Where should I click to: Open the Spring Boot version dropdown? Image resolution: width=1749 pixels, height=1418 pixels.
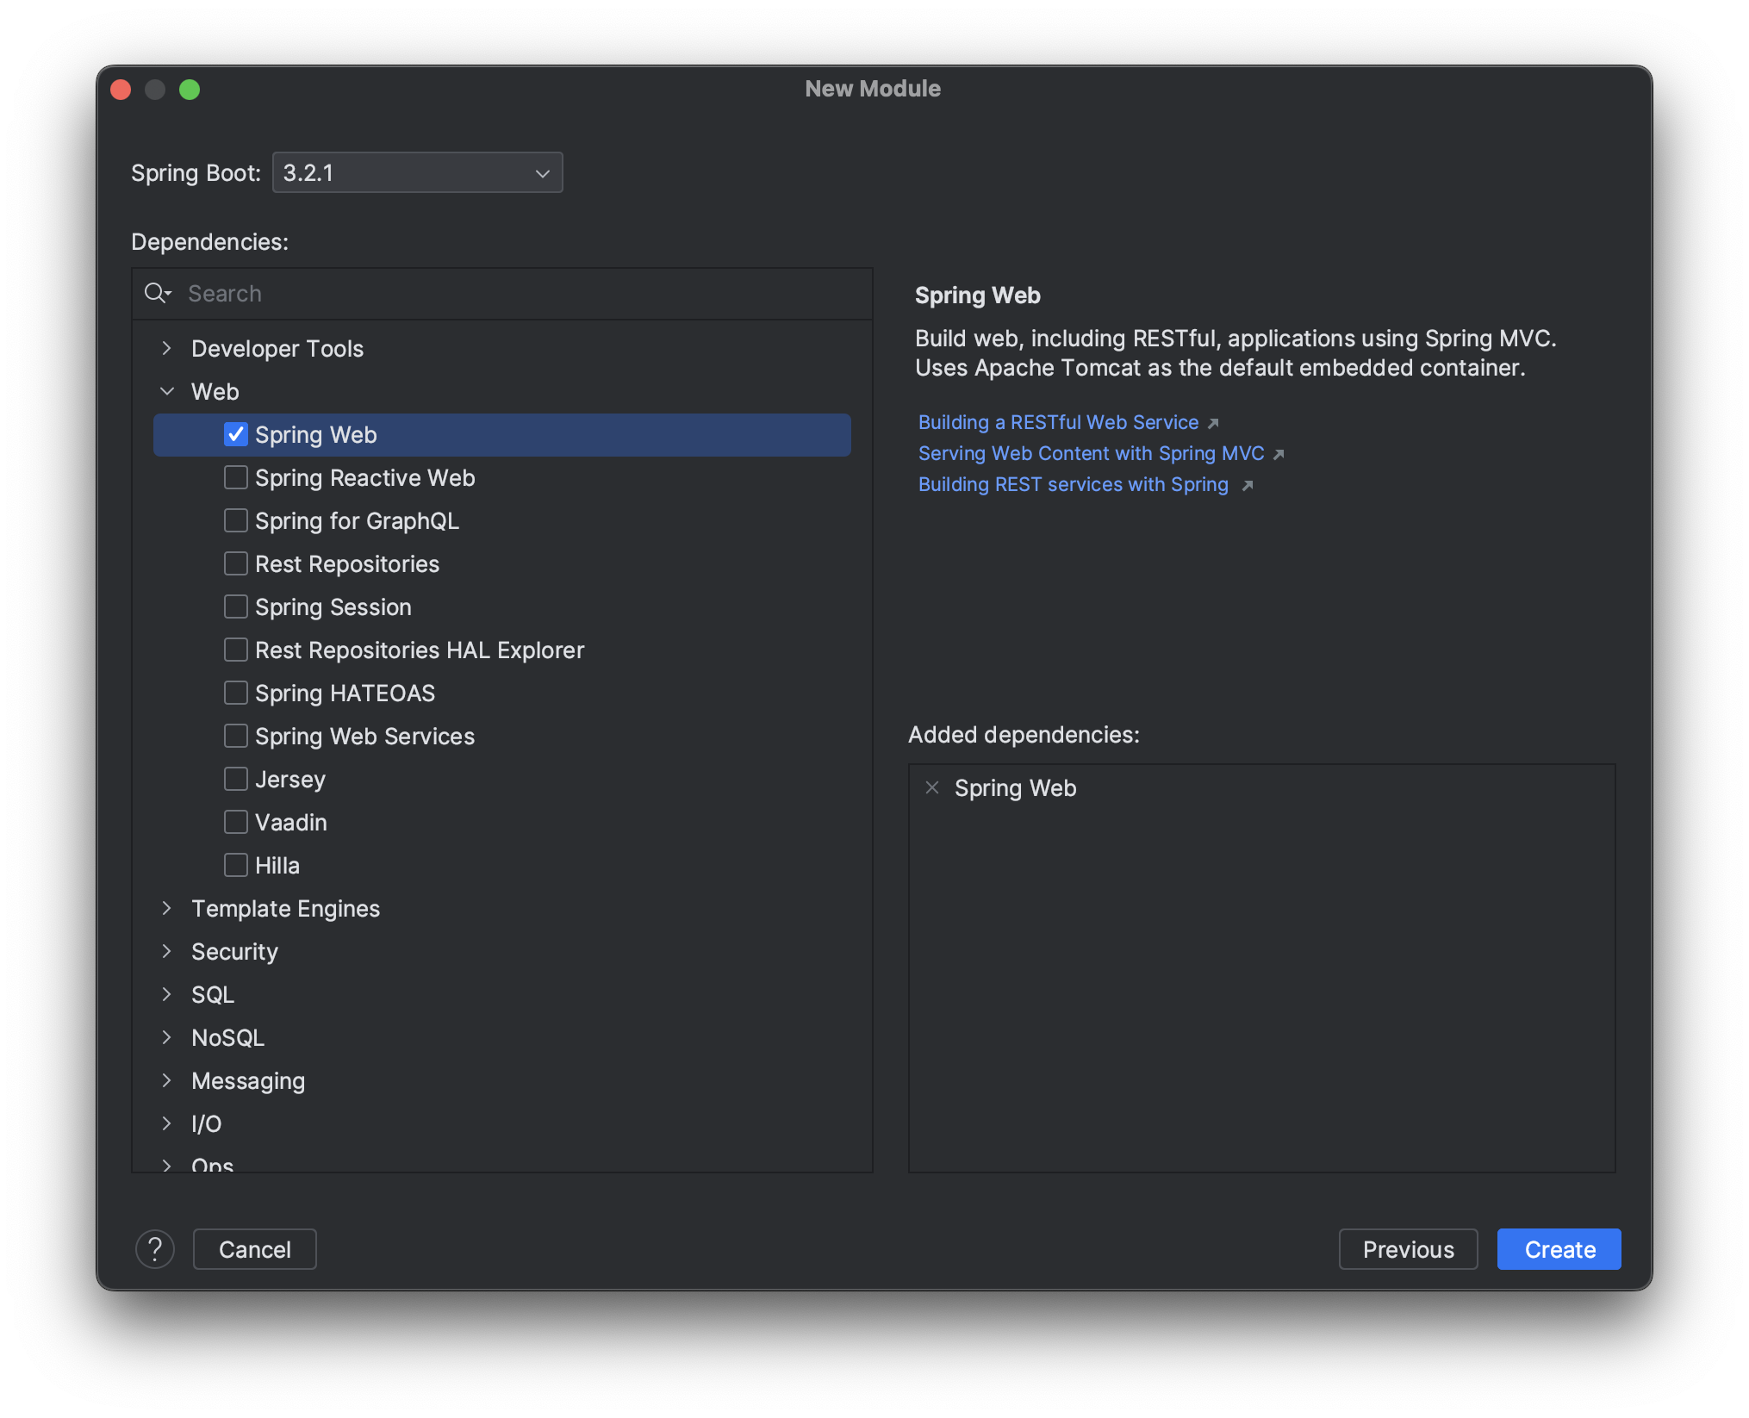(x=418, y=173)
